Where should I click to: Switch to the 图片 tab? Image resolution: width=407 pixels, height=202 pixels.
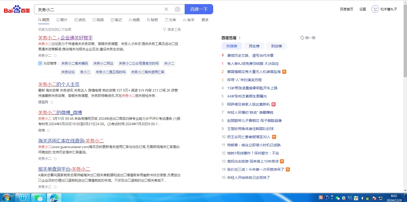tap(62, 20)
